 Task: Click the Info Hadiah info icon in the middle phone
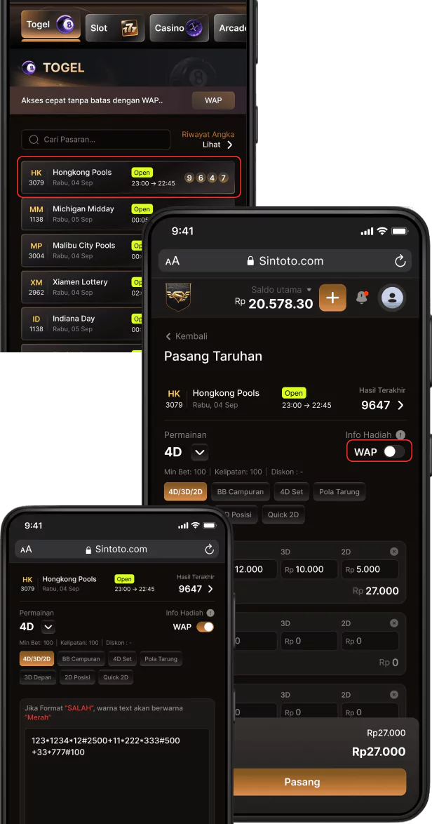pos(400,434)
